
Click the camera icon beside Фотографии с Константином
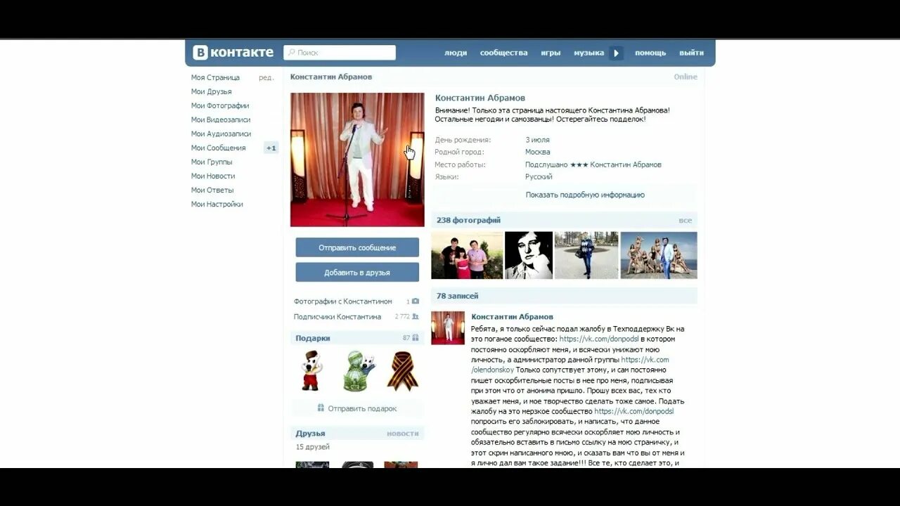click(416, 300)
